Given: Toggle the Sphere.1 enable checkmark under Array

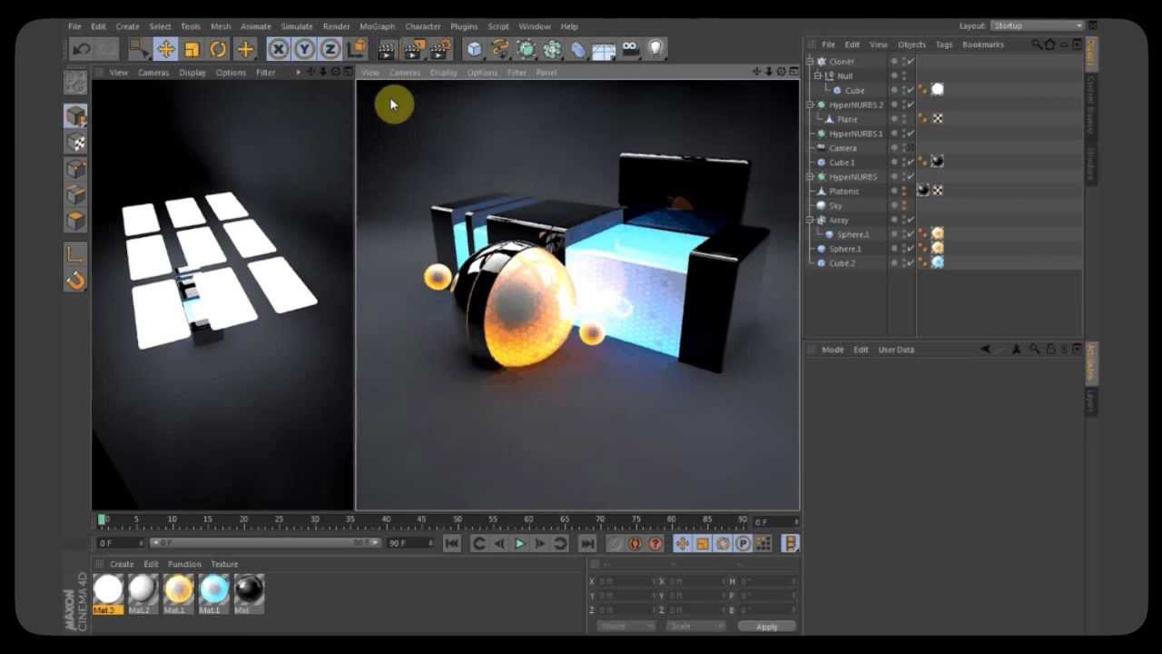Looking at the screenshot, I should pos(911,234).
